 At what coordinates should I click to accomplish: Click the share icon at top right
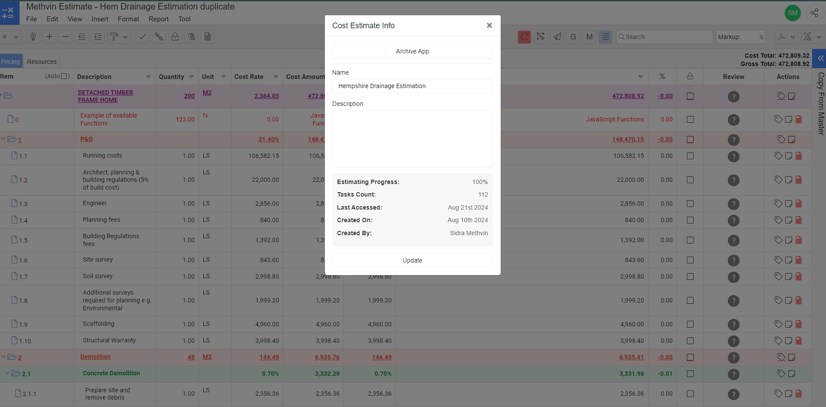814,13
